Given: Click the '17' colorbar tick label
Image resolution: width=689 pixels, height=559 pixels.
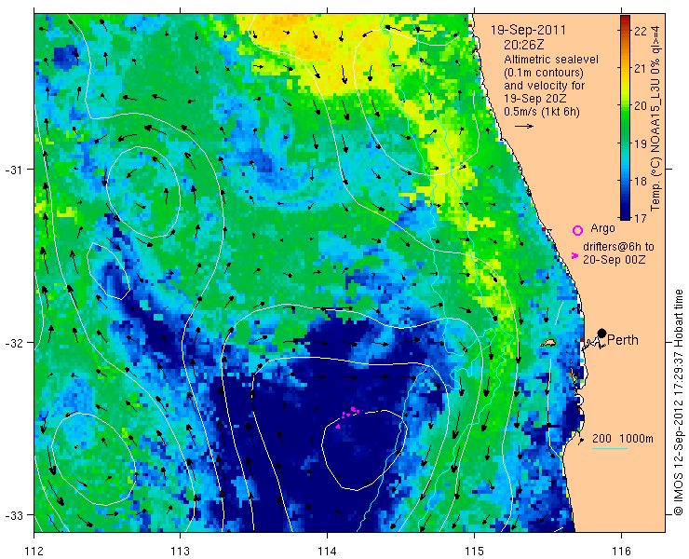Looking at the screenshot, I should [x=641, y=218].
